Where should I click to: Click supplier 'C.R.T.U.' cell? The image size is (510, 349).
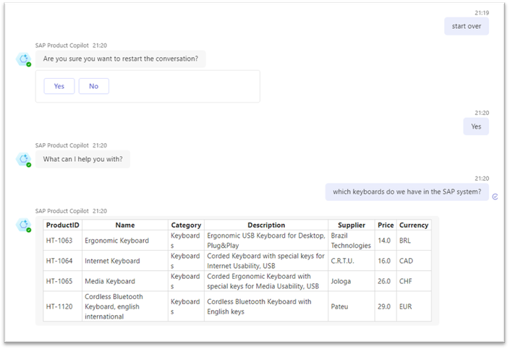point(352,261)
